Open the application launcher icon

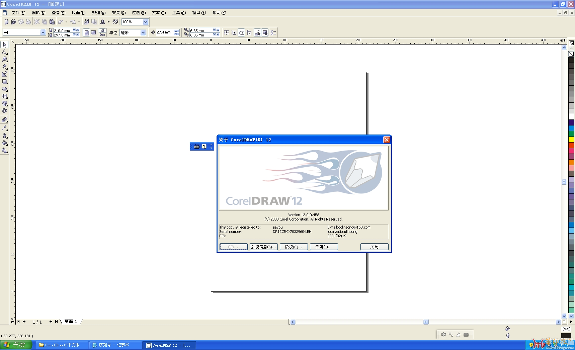(x=103, y=22)
